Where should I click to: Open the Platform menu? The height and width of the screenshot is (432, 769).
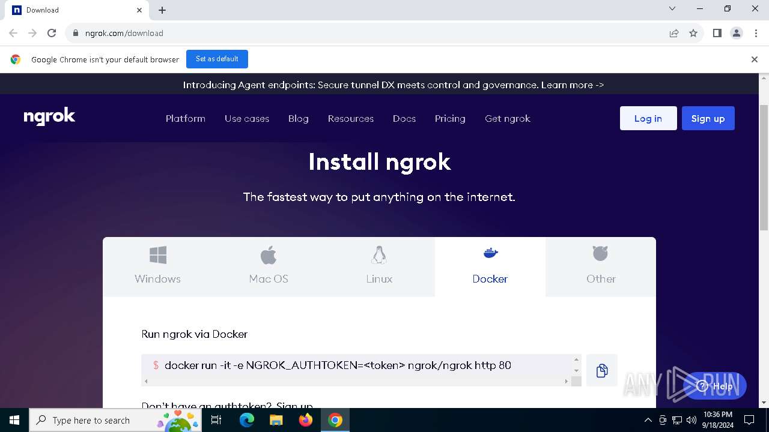tap(186, 118)
